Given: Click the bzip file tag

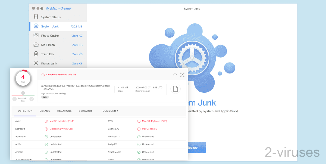Looking at the screenshot, I should pos(45,97).
